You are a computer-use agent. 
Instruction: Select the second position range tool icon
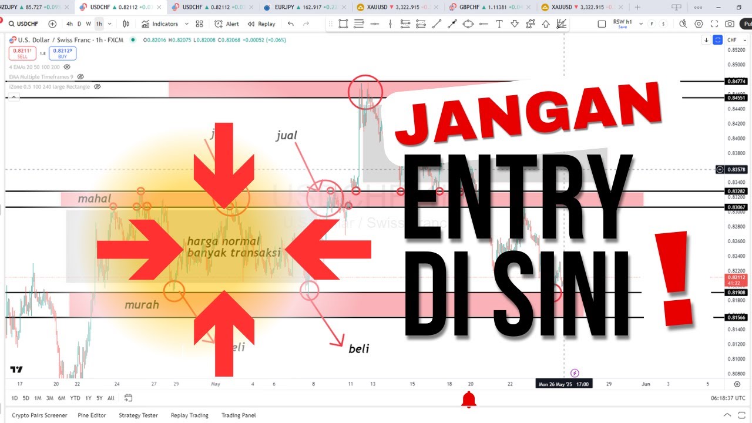click(x=421, y=24)
